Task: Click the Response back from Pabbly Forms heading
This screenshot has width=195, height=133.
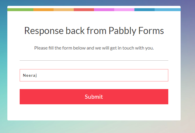Action: [94, 31]
